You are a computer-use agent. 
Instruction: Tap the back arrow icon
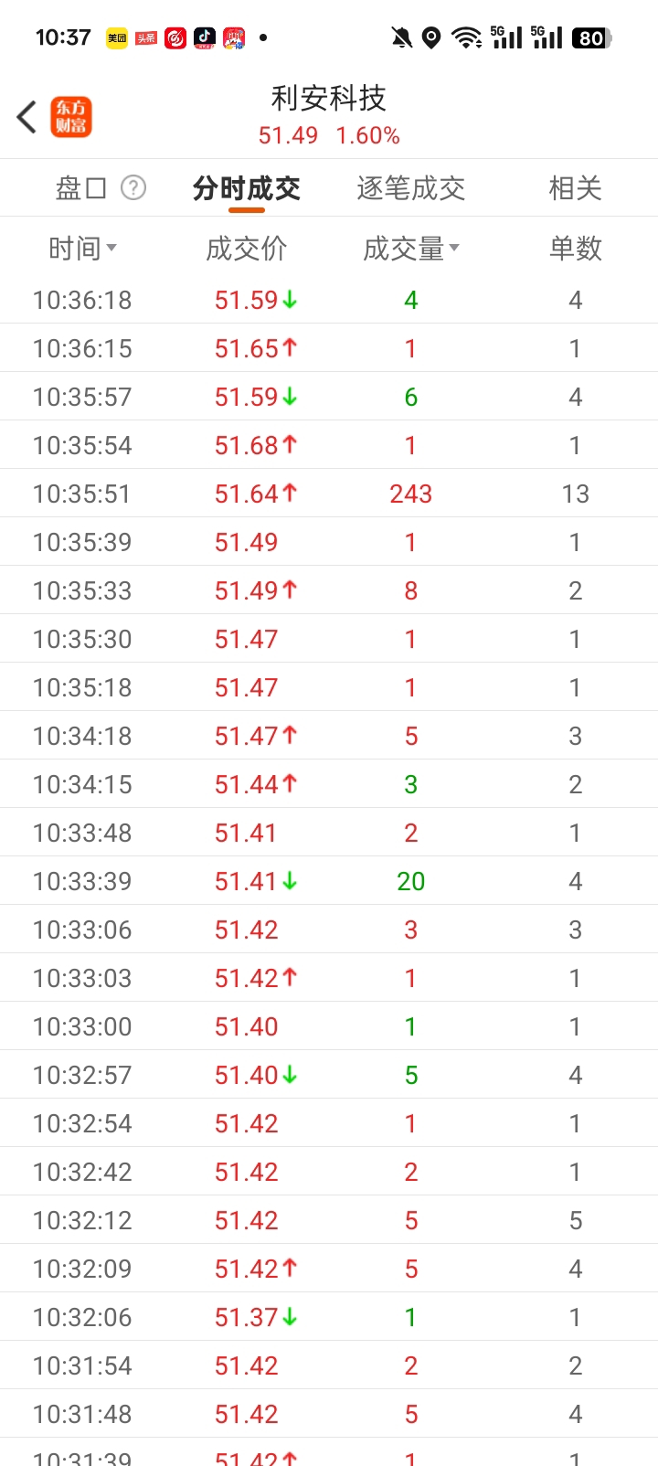click(27, 117)
